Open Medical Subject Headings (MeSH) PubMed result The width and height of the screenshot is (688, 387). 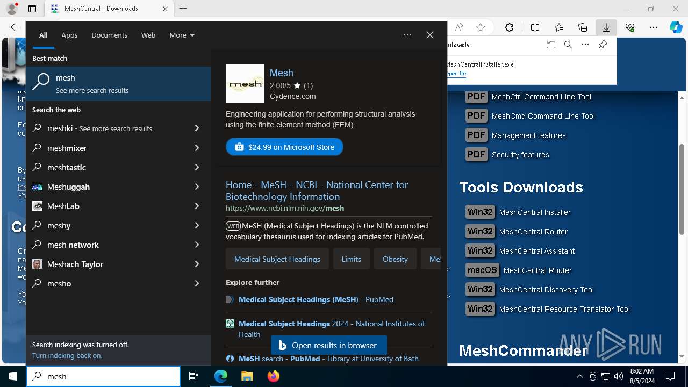316,299
